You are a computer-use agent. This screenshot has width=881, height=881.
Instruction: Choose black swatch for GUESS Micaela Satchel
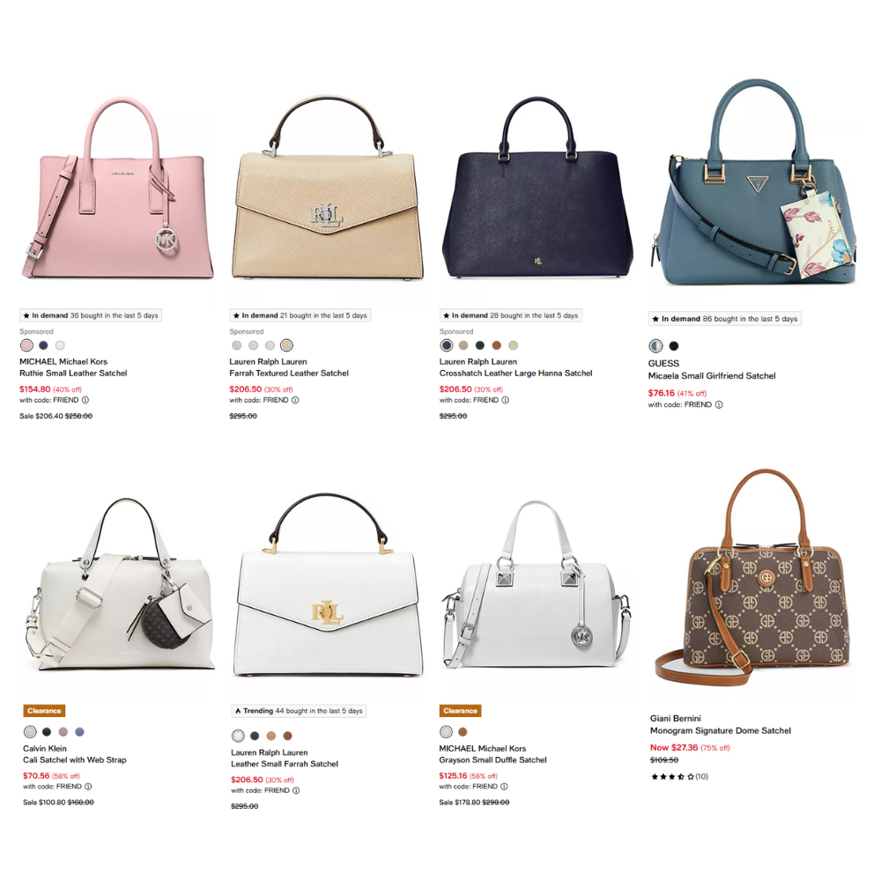click(674, 346)
